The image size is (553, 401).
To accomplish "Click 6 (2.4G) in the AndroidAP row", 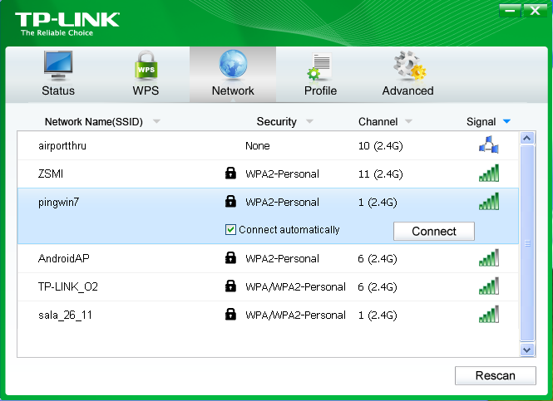I will 377,259.
